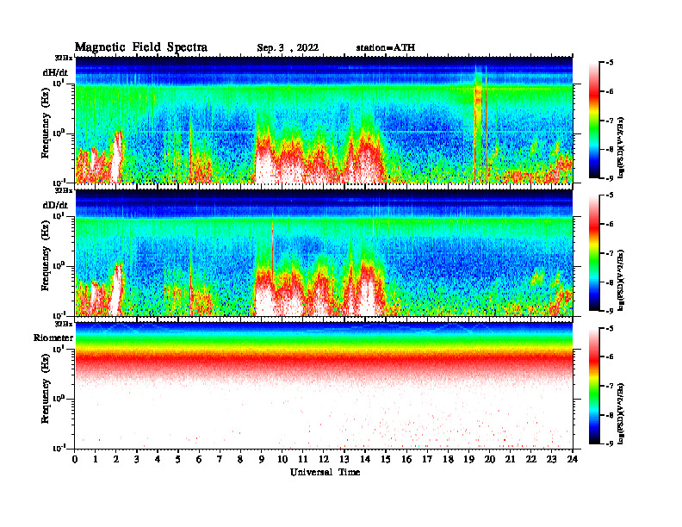This screenshot has width=682, height=527.
Task: Click the log(PSD) label beside Riometer color bar
Action: (x=621, y=413)
